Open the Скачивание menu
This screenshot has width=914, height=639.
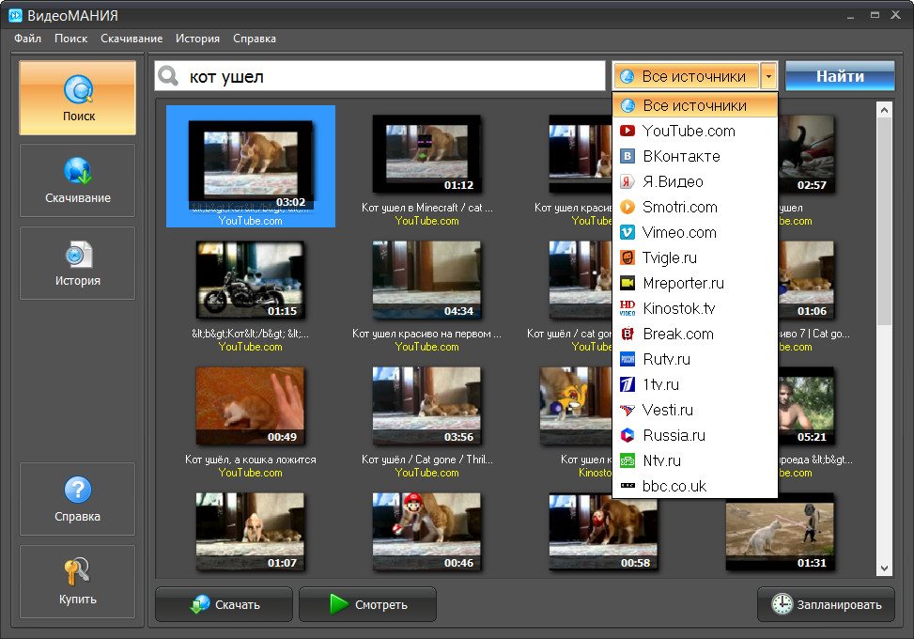tap(132, 39)
